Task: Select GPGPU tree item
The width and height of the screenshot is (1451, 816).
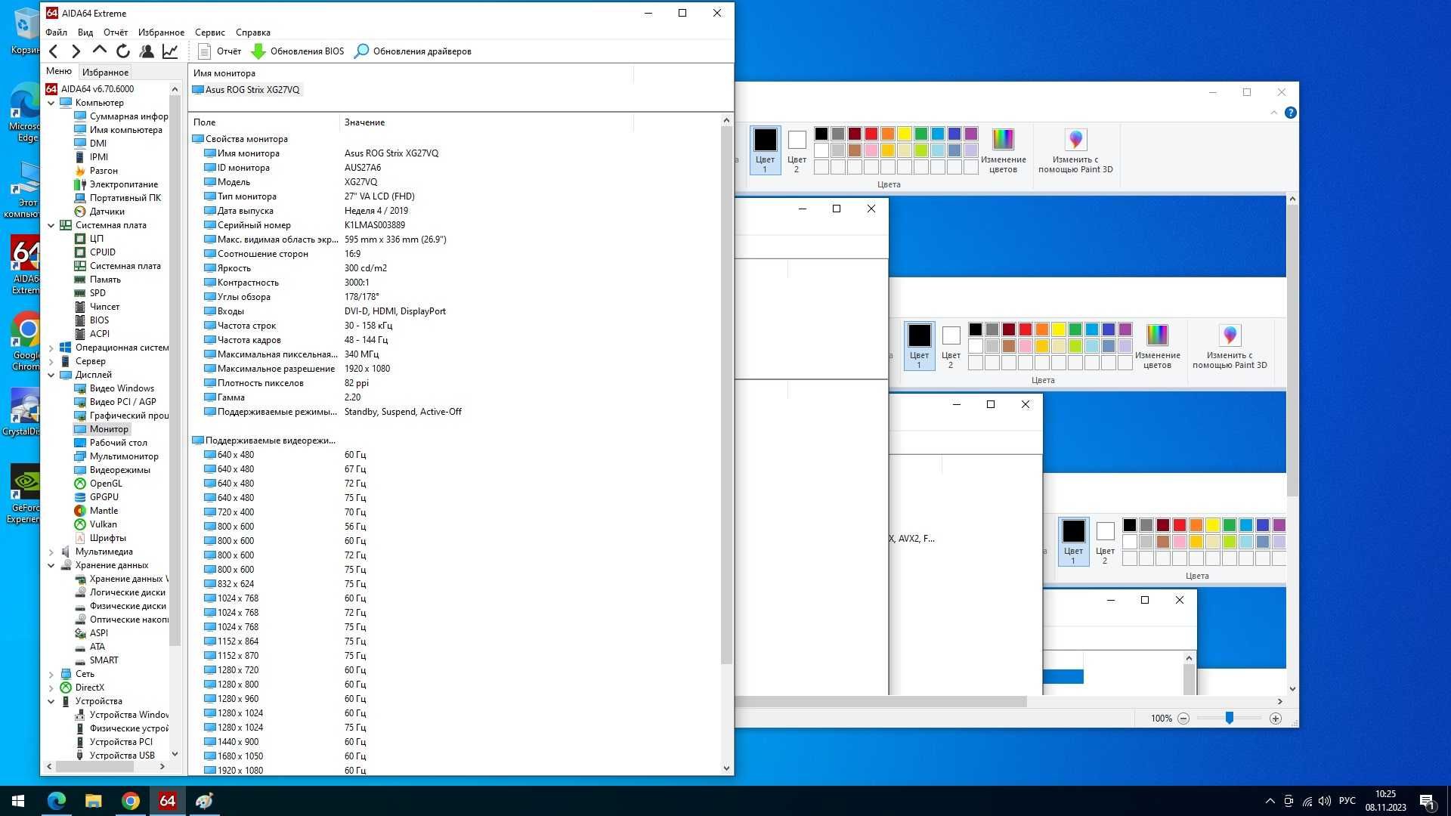Action: (x=104, y=497)
